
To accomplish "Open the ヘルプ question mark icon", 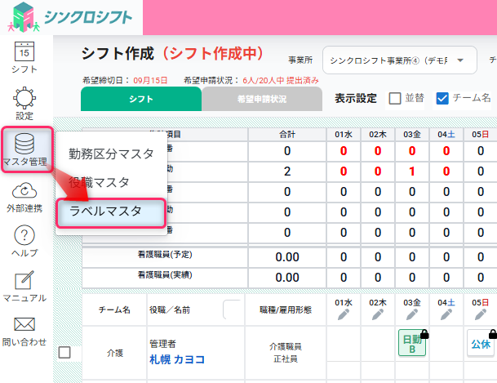I will (x=24, y=237).
